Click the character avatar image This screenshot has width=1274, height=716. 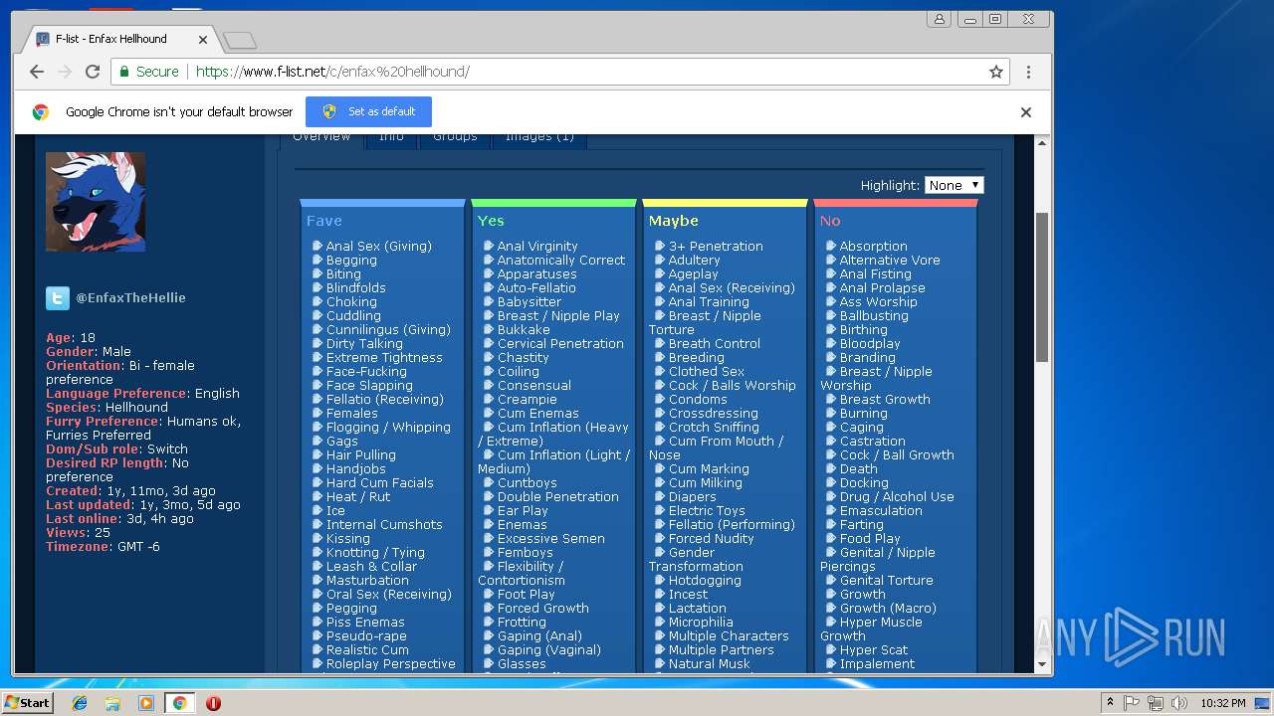coord(96,202)
